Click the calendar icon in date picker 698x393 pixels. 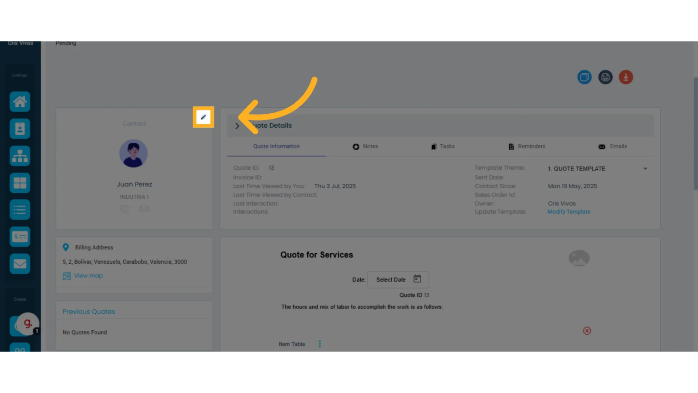pyautogui.click(x=417, y=279)
